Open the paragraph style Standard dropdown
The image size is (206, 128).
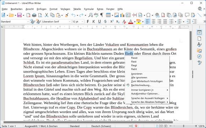pyautogui.click(x=28, y=21)
